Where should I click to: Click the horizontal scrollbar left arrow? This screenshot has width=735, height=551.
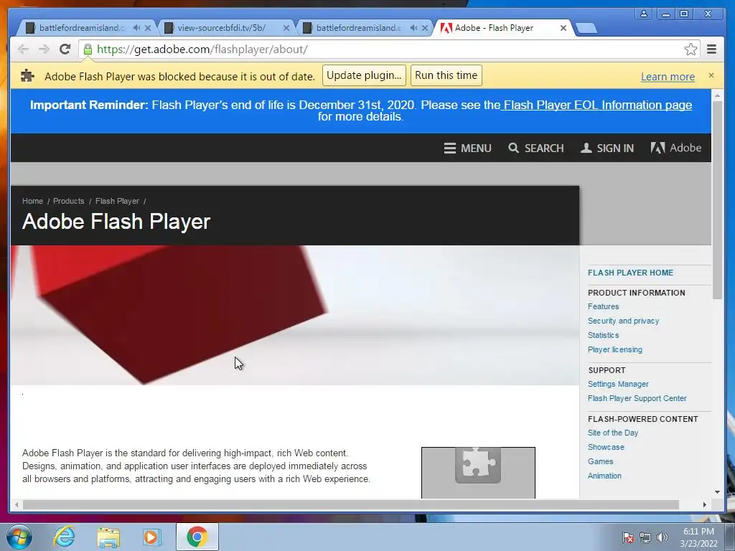coord(17,504)
